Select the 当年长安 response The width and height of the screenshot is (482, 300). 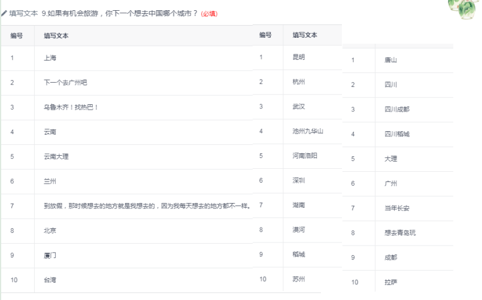point(396,208)
